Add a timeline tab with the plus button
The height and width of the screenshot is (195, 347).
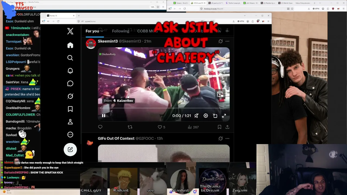coord(227,31)
